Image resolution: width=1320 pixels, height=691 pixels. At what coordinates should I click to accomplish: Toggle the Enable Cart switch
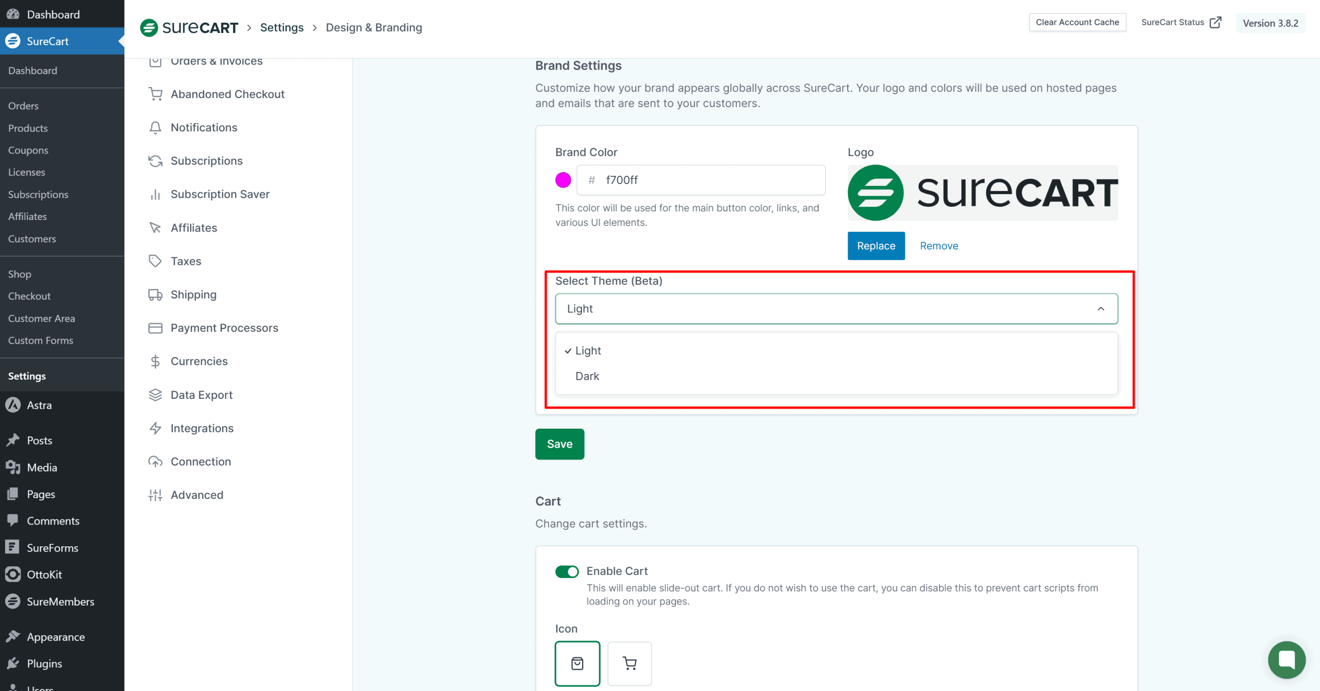(567, 571)
